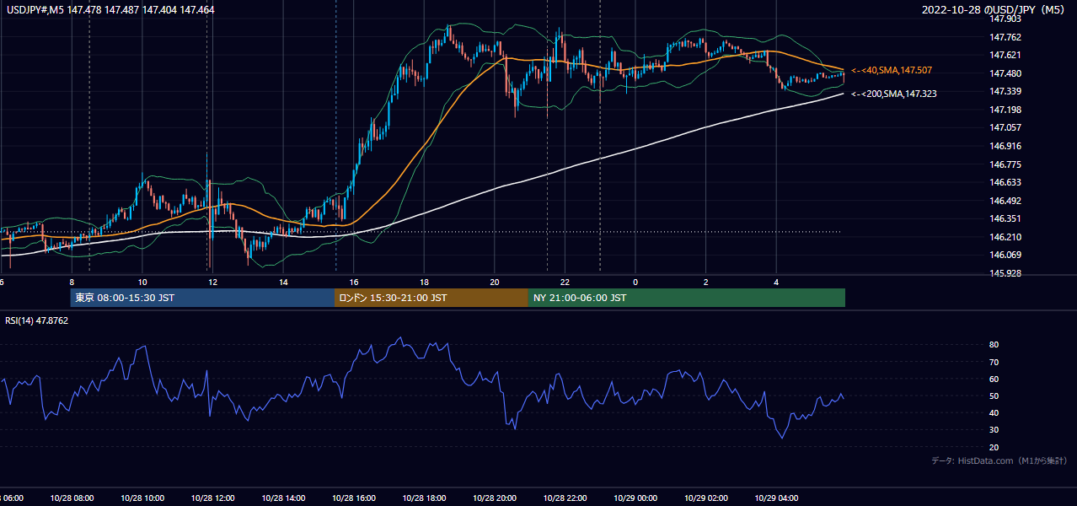Click the データ: HistData.com source credit
The width and height of the screenshot is (1077, 506).
pyautogui.click(x=999, y=460)
